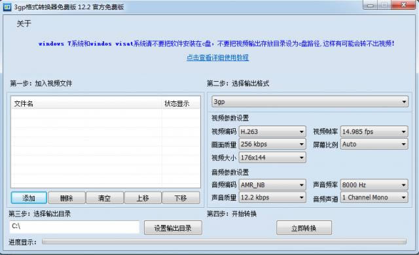Open the 声音质量 12.2 kbps dropdown
The image size is (419, 255).
(272, 197)
